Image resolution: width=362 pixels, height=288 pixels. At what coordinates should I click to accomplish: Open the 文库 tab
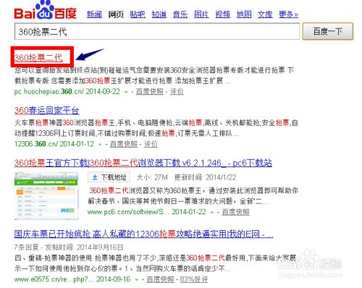(x=265, y=14)
